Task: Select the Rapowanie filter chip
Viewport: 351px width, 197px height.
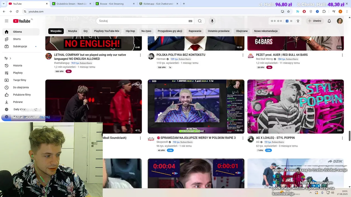Action: point(195,31)
